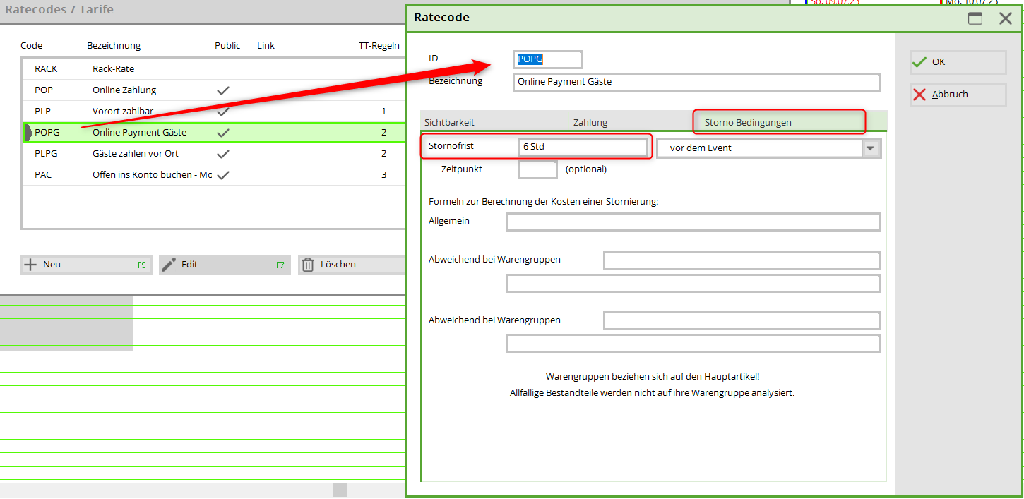Click the pencil icon on Edit button
Screen dimensions: 1024x499
coord(169,265)
